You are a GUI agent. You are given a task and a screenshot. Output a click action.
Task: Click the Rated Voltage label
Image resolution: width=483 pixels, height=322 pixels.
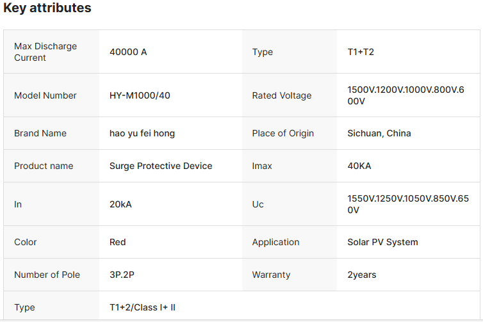pyautogui.click(x=282, y=95)
